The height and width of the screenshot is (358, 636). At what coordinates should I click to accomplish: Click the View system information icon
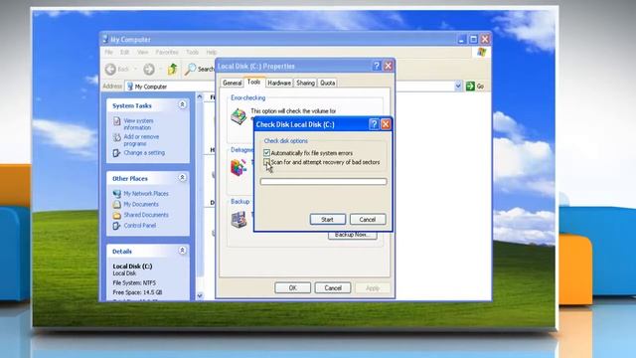(117, 121)
